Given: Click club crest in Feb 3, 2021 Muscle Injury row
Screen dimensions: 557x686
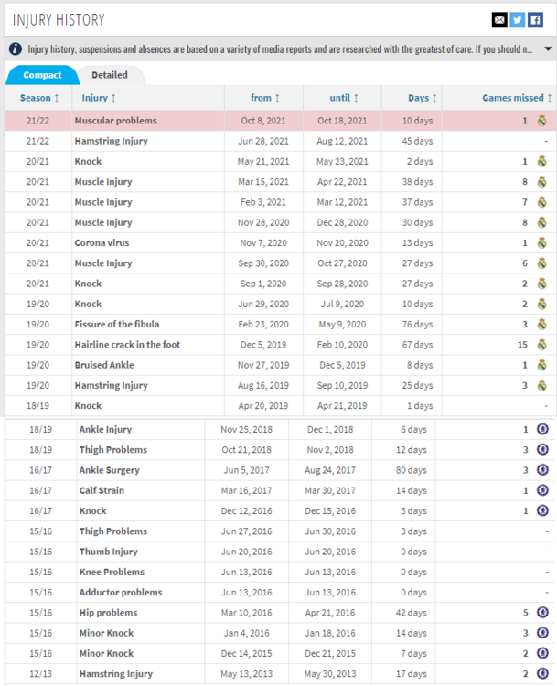Looking at the screenshot, I should pos(541,202).
